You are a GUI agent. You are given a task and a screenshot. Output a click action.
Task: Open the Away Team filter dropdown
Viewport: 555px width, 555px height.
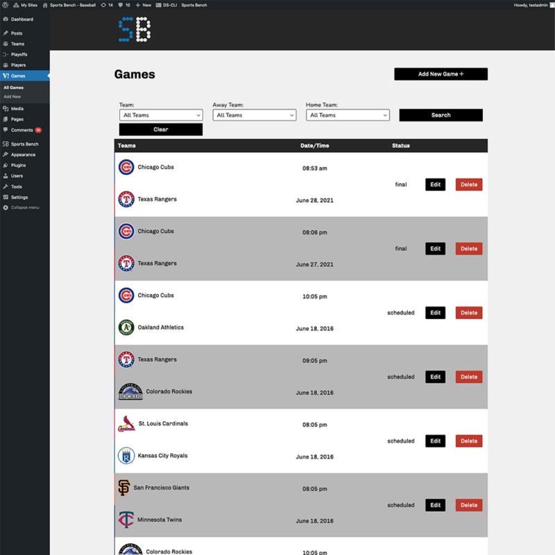tap(255, 115)
